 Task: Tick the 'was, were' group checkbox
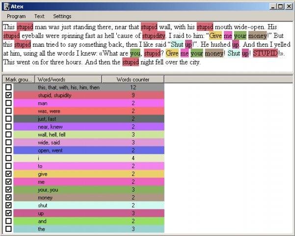coord(8,111)
